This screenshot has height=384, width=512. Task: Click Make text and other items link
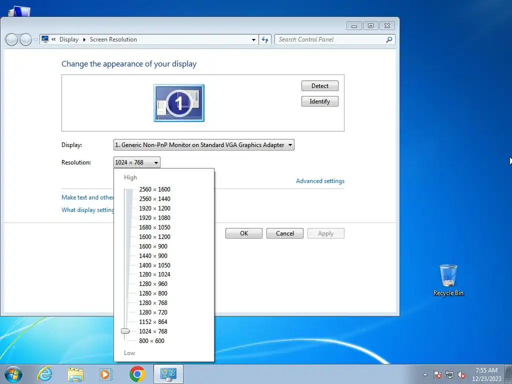[87, 197]
